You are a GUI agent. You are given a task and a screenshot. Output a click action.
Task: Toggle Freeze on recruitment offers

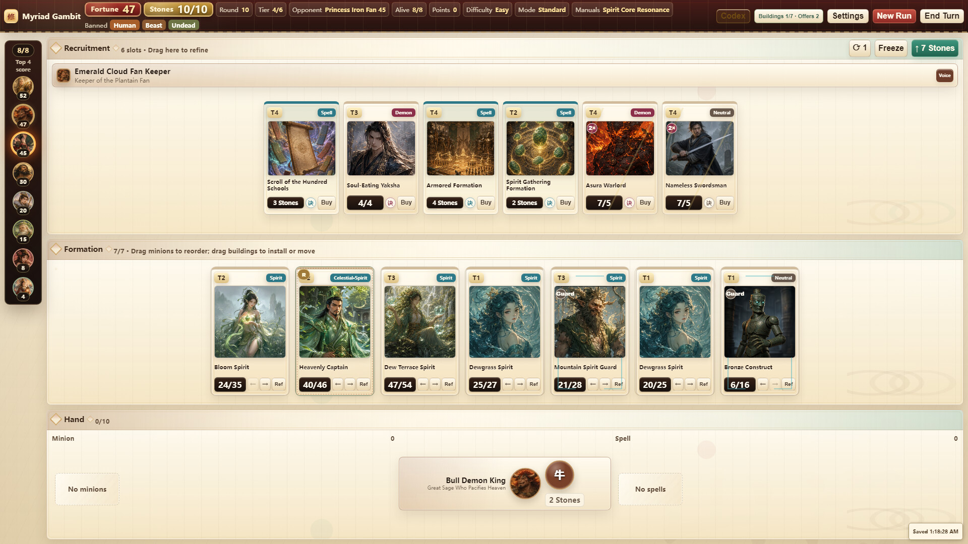coord(891,48)
